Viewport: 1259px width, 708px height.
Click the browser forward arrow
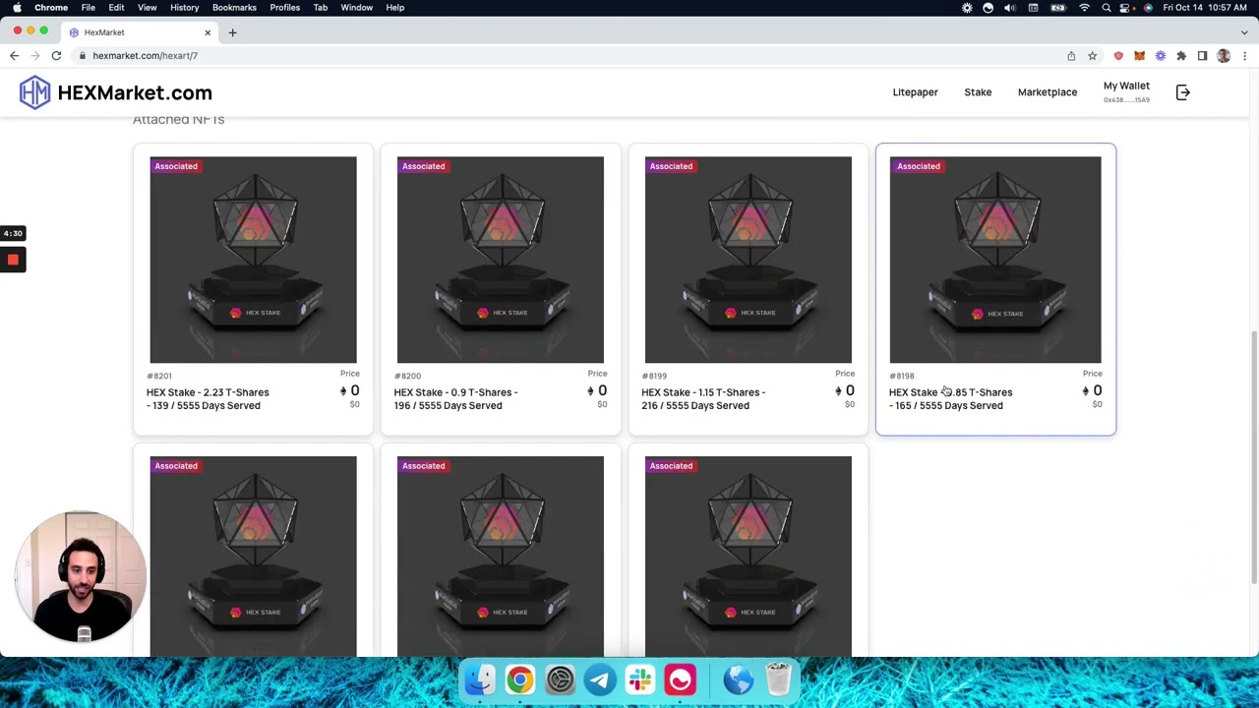pos(35,56)
